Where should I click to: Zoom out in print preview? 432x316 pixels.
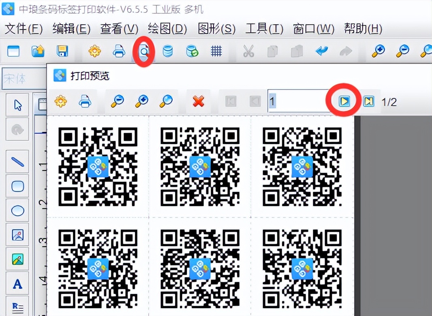118,101
